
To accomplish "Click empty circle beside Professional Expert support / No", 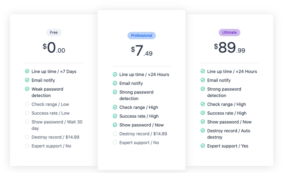I will [x=115, y=143].
